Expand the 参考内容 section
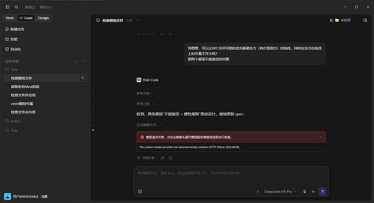The height and width of the screenshot is (203, 374). point(144,94)
